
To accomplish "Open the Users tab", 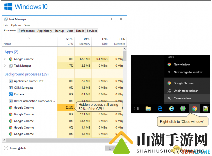I will (x=70, y=31).
